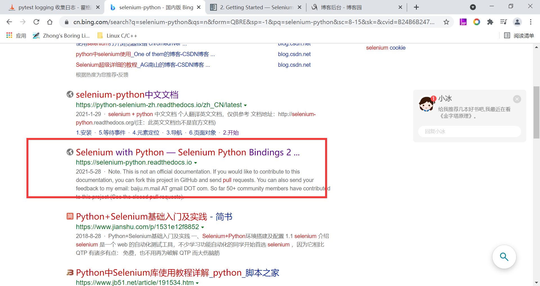Click 反馈 feedback link

(x=123, y=75)
